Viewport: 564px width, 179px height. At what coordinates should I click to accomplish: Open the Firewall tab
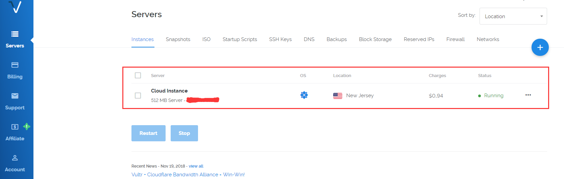[455, 39]
